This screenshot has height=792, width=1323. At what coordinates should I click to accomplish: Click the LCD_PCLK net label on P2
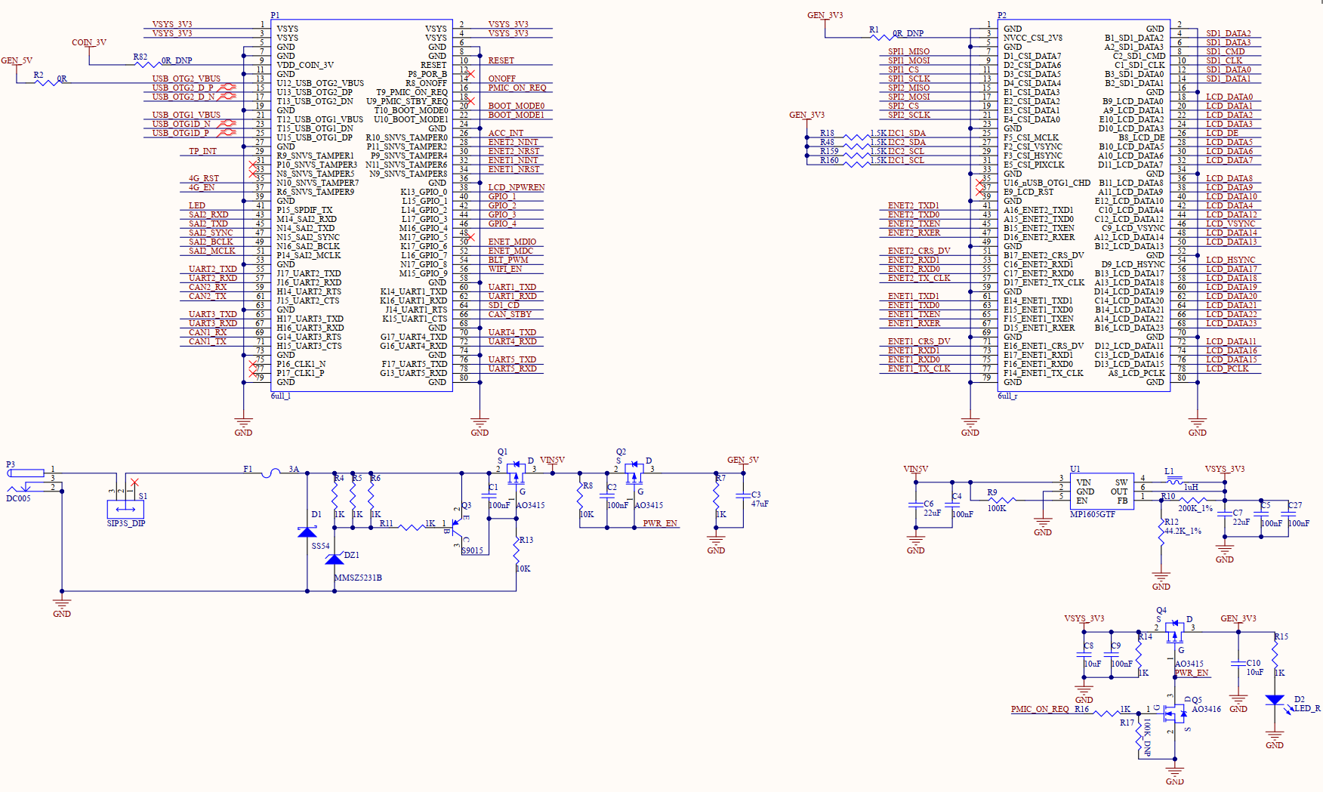(1227, 368)
